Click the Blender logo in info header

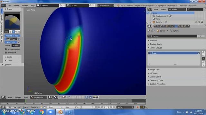118,5
